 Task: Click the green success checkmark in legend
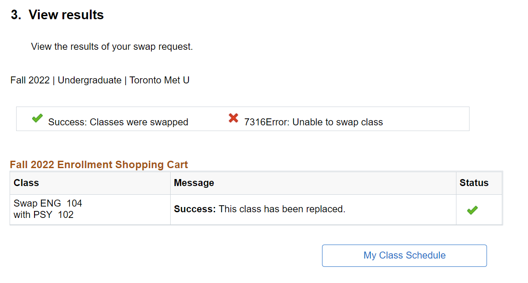[38, 118]
